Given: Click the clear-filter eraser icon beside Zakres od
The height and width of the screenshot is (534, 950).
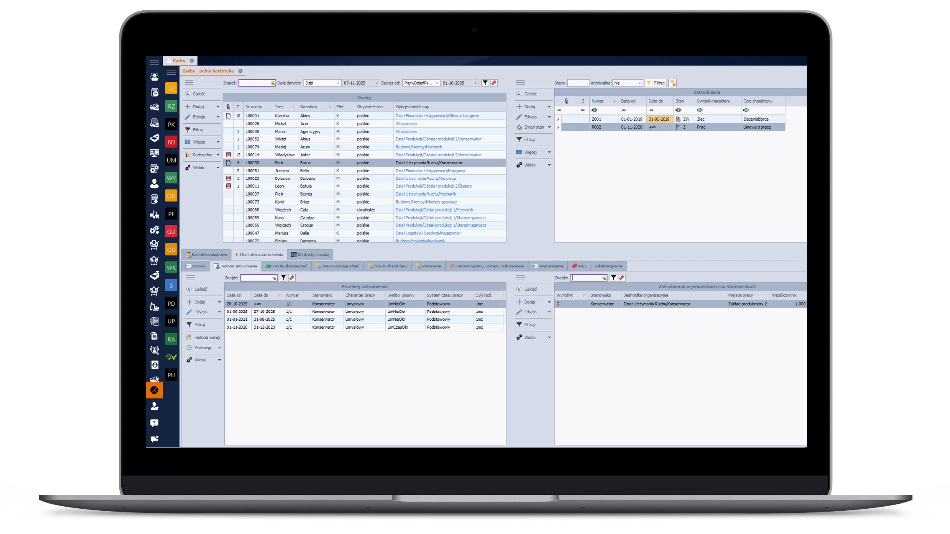Looking at the screenshot, I should [494, 83].
